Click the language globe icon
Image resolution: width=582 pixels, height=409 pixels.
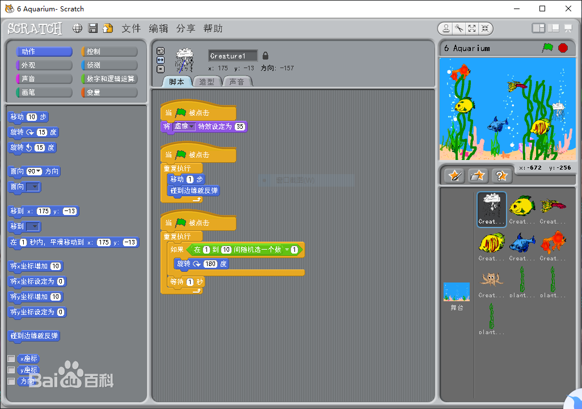[77, 28]
